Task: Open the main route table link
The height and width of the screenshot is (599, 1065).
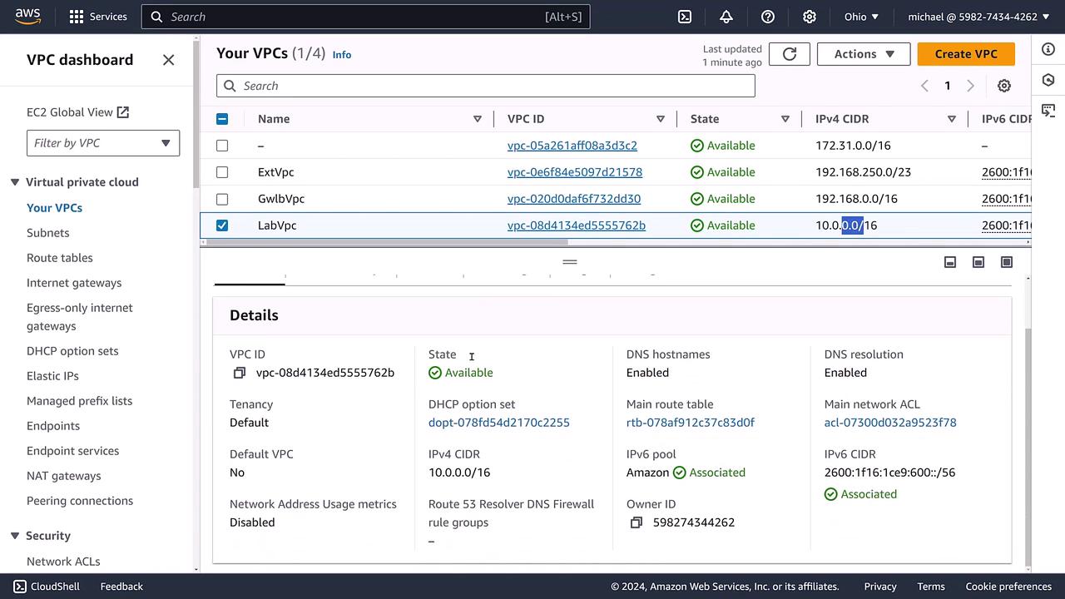Action: pyautogui.click(x=690, y=423)
